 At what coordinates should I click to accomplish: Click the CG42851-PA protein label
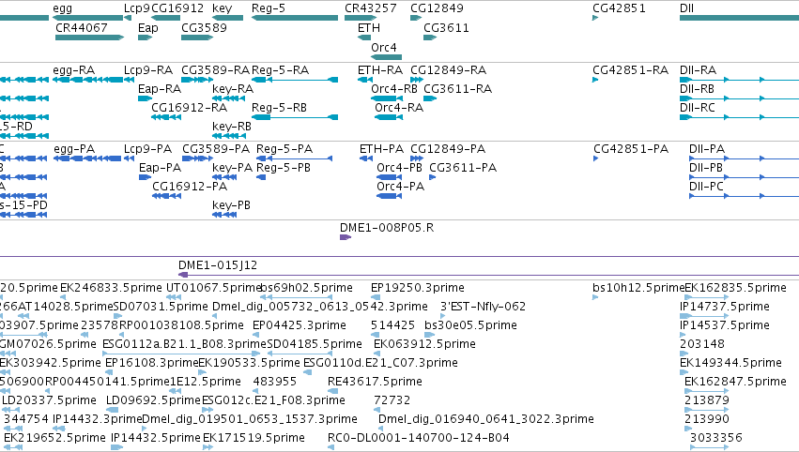[x=631, y=149]
